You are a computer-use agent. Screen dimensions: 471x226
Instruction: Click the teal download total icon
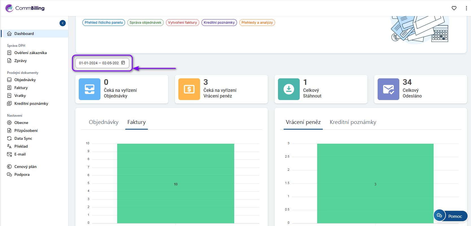tap(289, 89)
